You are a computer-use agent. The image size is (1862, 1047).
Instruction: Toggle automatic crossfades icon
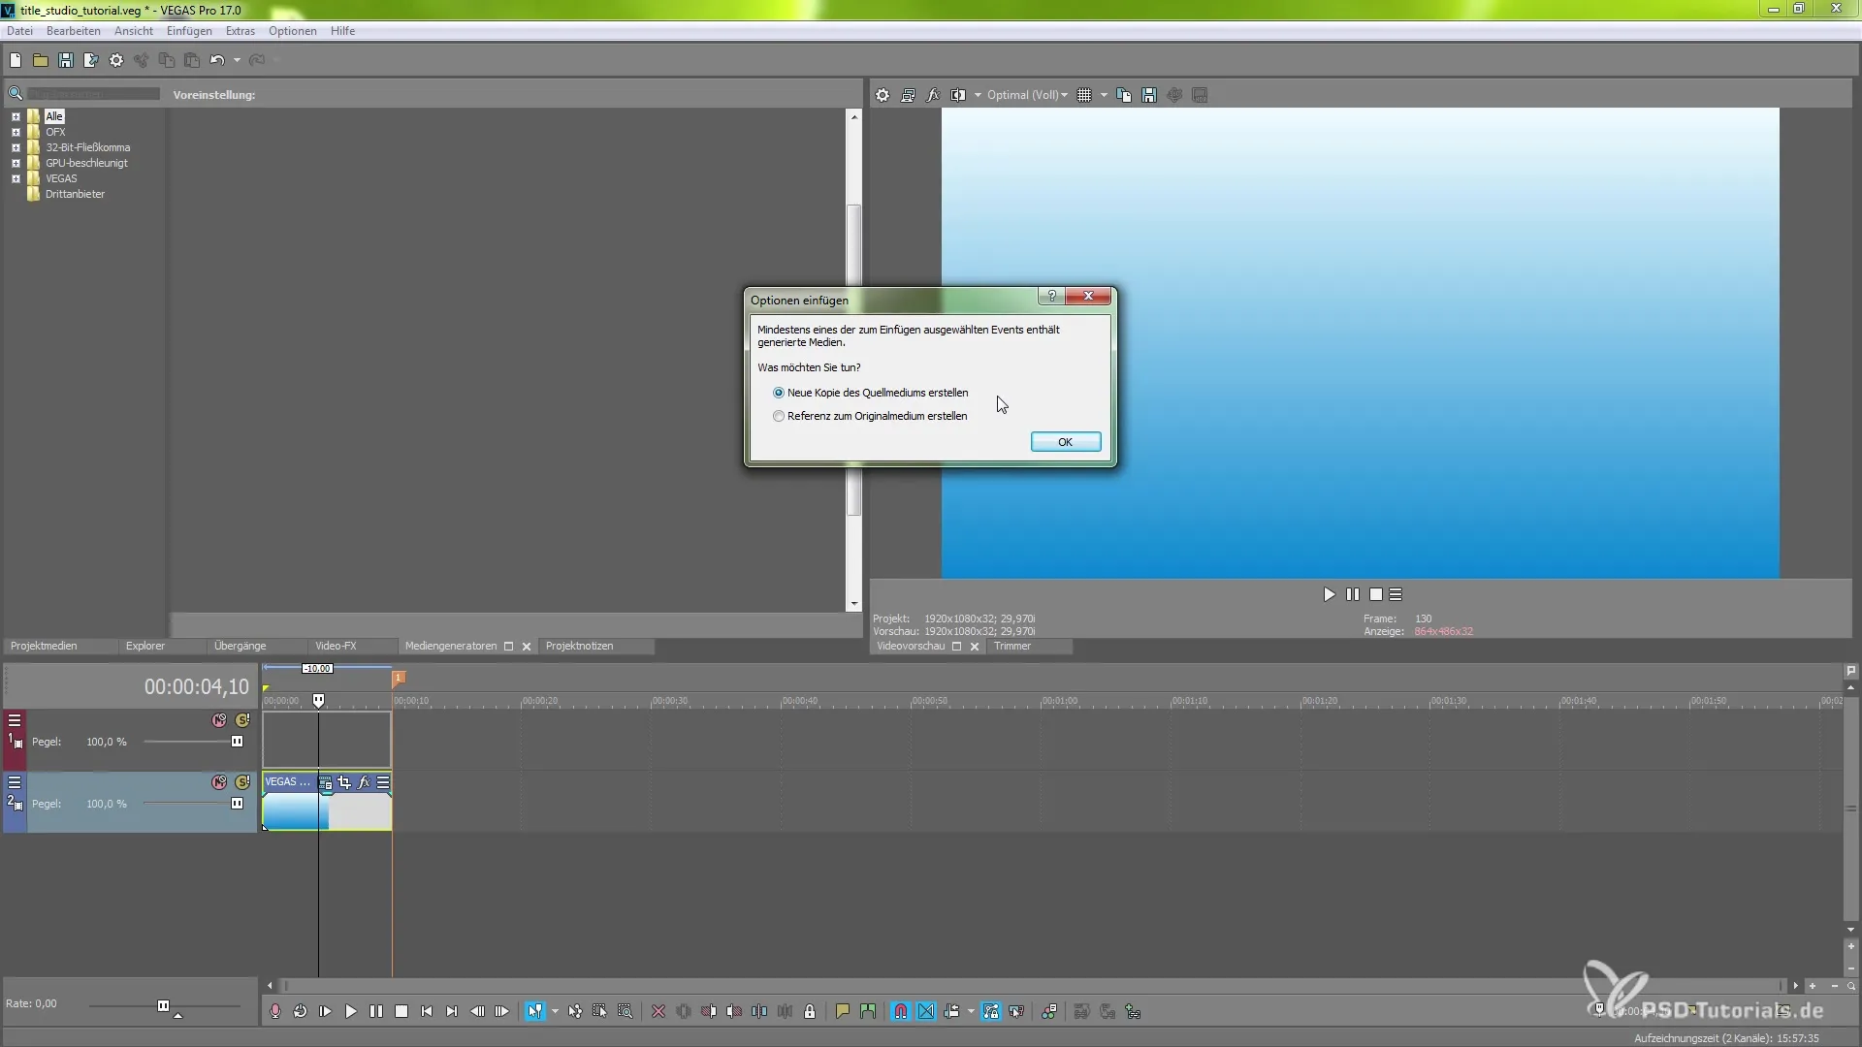(x=926, y=1011)
